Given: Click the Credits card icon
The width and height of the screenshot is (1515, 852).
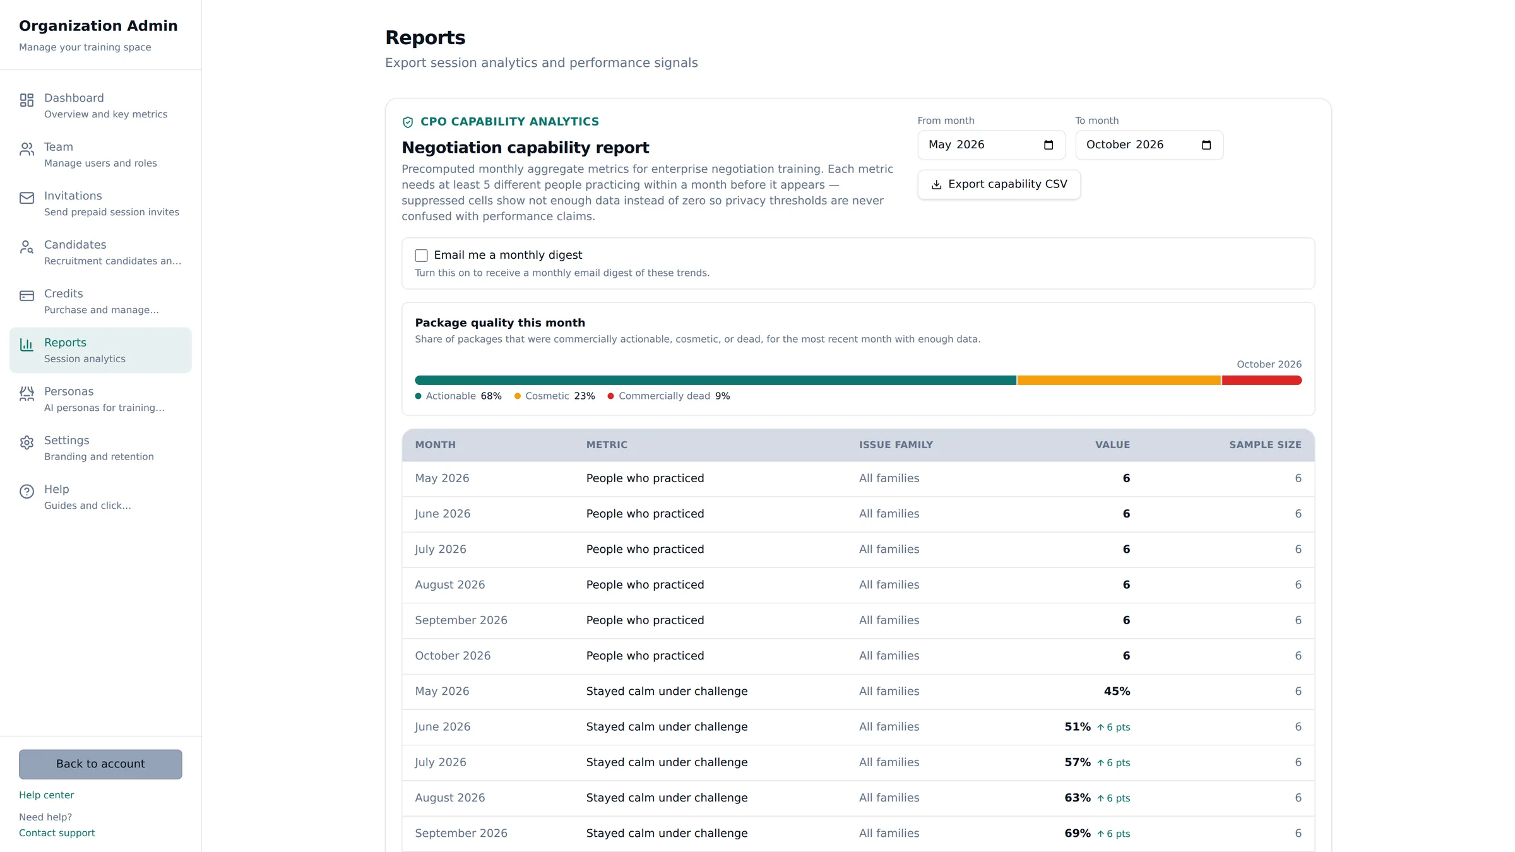Looking at the screenshot, I should pos(27,296).
